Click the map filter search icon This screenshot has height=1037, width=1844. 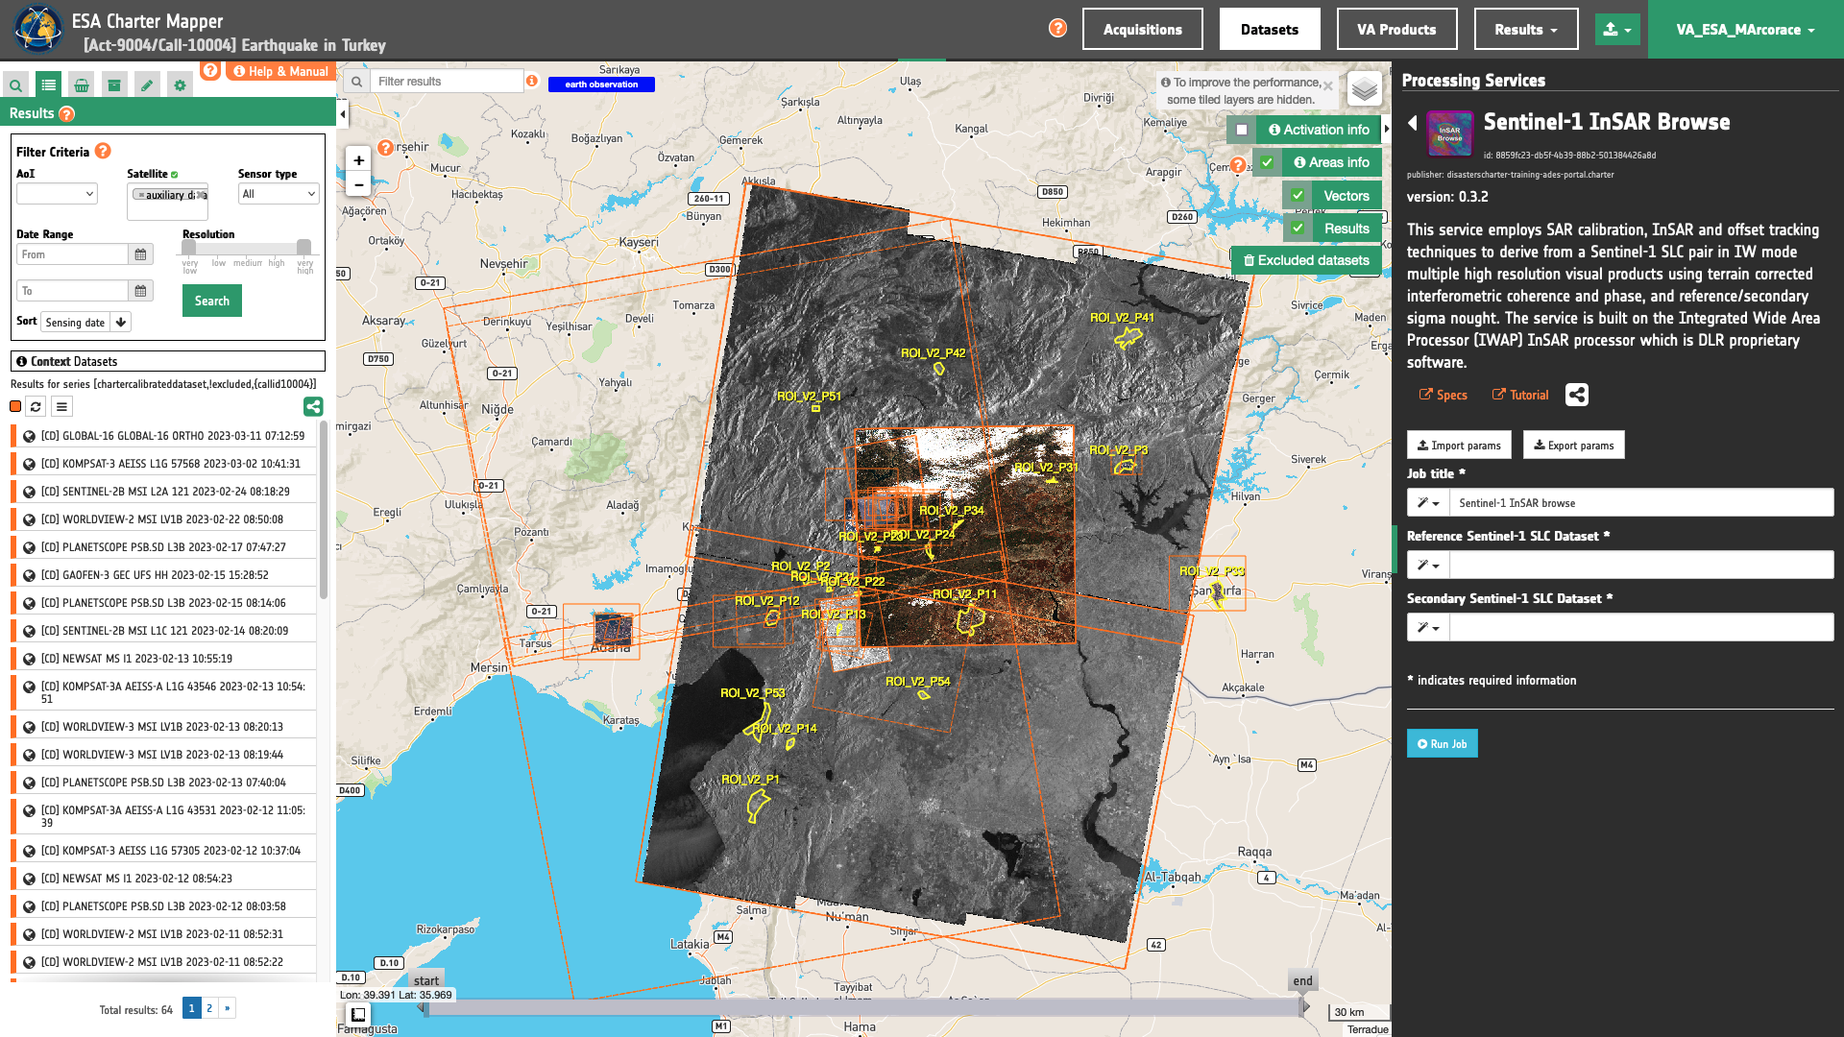[356, 82]
